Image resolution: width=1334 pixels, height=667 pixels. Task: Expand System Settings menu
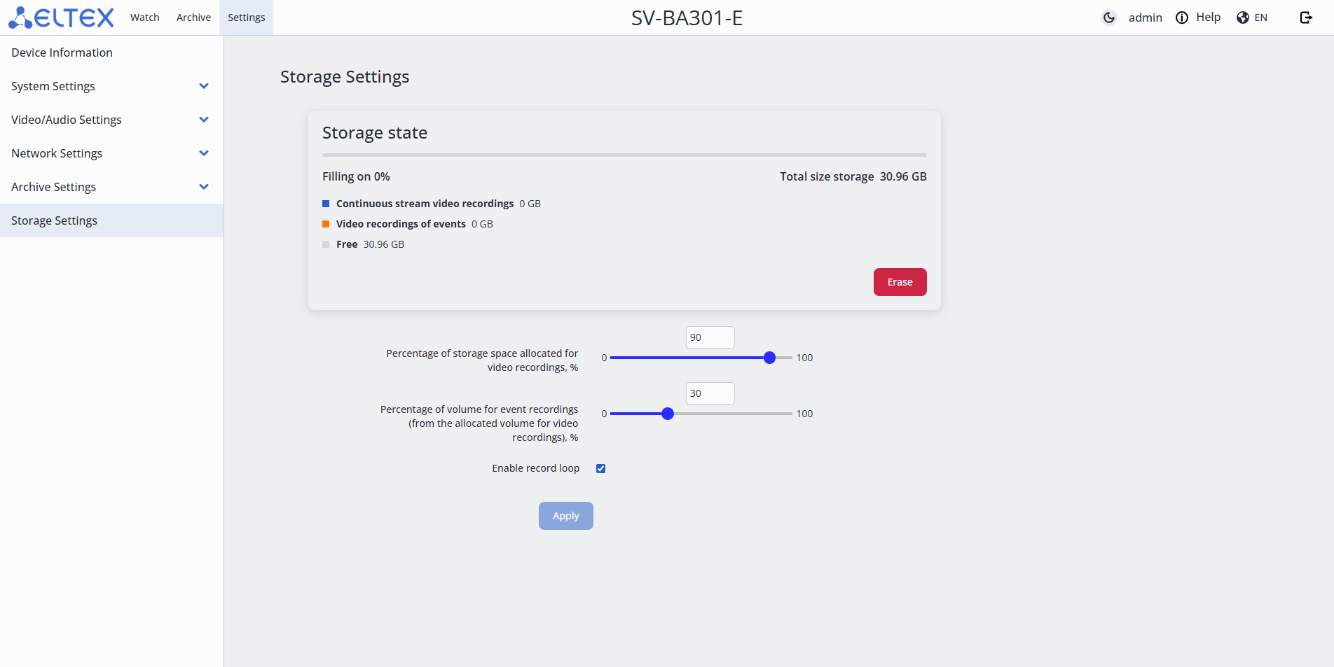[x=204, y=86]
